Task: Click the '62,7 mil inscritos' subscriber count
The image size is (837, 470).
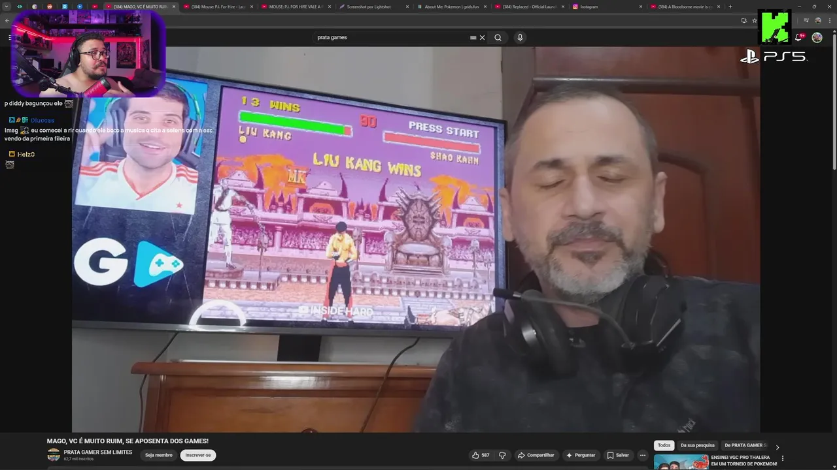Action: [78, 459]
